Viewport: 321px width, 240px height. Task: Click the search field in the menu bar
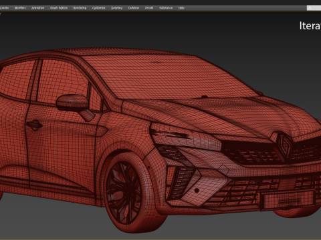coord(314,8)
